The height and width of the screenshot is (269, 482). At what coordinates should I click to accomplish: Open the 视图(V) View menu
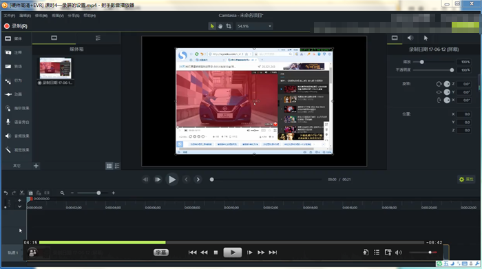pyautogui.click(x=57, y=15)
